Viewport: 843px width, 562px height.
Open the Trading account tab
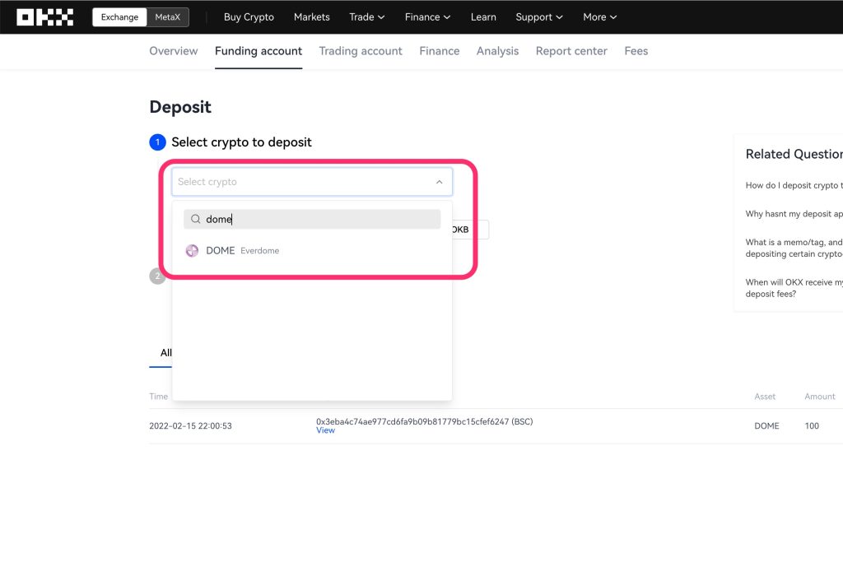[361, 51]
